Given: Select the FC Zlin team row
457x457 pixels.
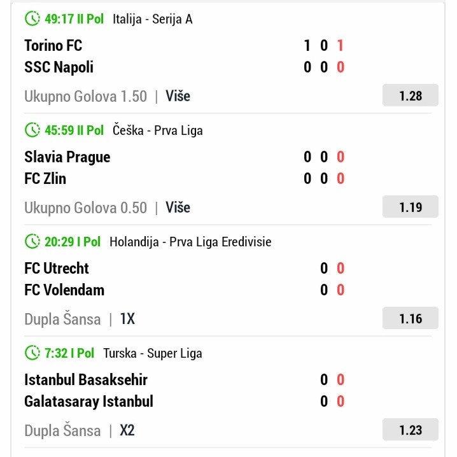Looking at the screenshot, I should pyautogui.click(x=45, y=179).
